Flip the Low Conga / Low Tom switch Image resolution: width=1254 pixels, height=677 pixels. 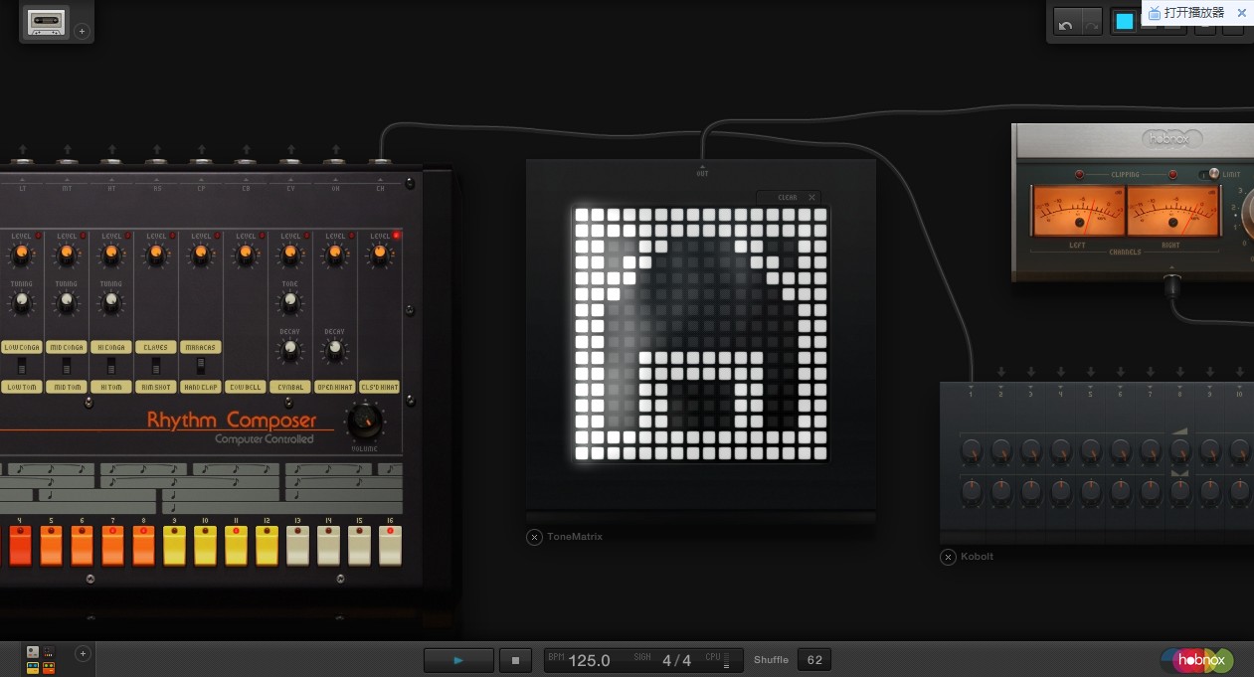21,367
